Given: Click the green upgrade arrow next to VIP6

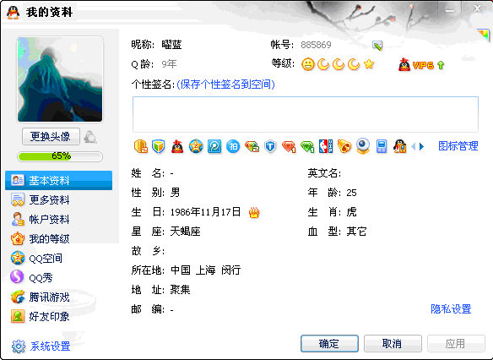Looking at the screenshot, I should coord(441,65).
